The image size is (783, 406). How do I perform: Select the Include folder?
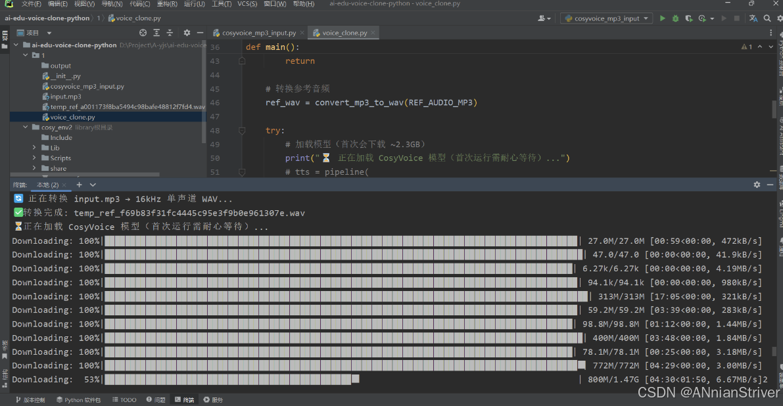[57, 138]
